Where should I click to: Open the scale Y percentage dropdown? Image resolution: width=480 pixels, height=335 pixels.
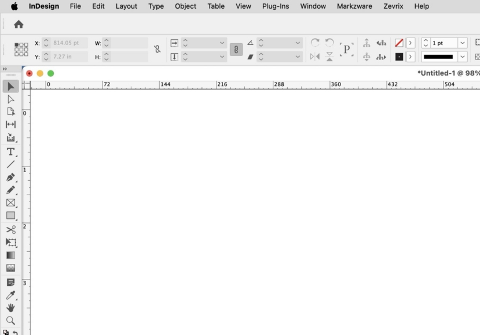[222, 57]
